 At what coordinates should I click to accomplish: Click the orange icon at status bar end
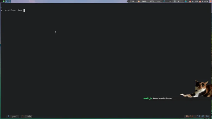point(211,1)
